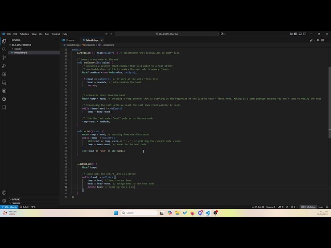
Task: Change indentation via Spaces status entry
Action: (270, 207)
